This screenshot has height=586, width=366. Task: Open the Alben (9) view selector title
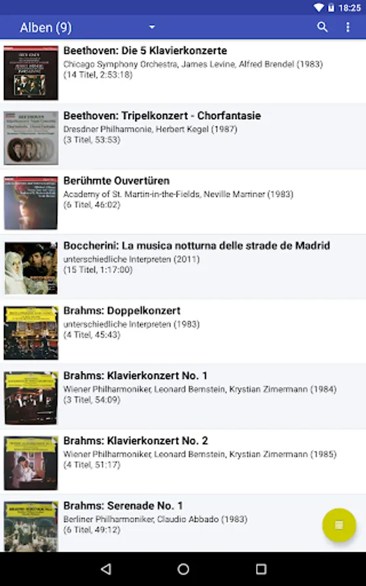point(46,27)
